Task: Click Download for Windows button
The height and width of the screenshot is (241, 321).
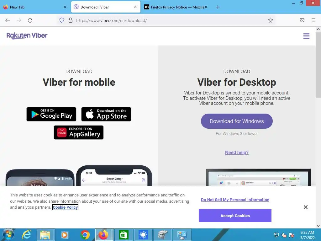Action: tap(237, 121)
